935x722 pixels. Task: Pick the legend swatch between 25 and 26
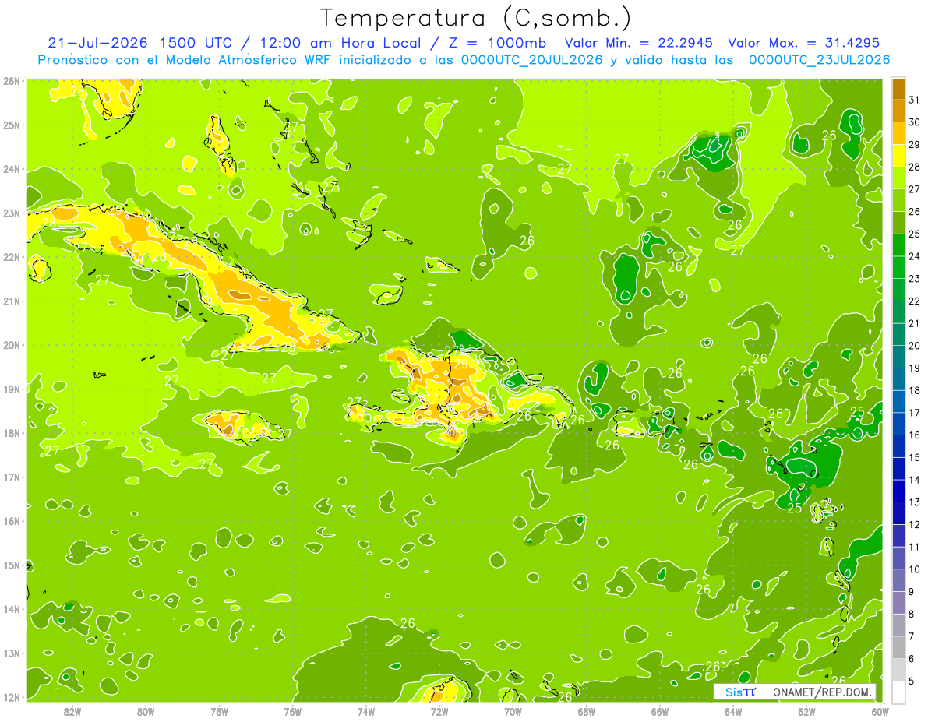[898, 223]
